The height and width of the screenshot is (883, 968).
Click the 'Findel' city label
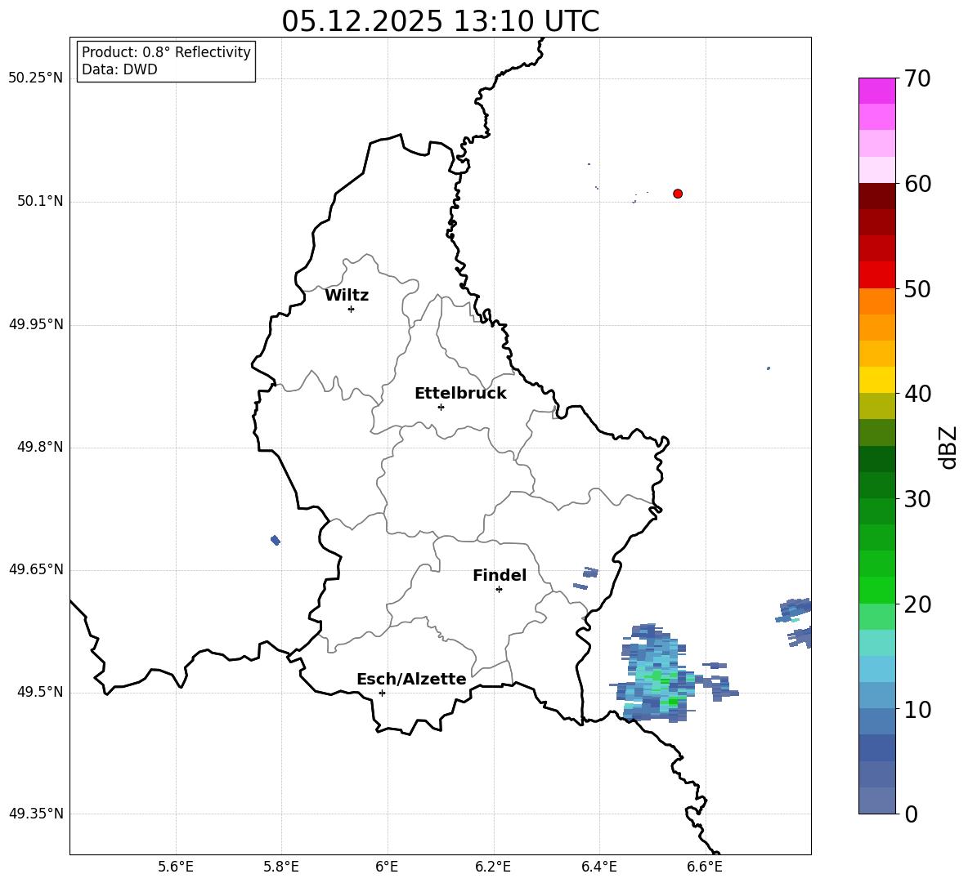click(x=500, y=575)
